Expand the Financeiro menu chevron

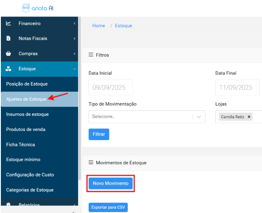click(x=74, y=24)
